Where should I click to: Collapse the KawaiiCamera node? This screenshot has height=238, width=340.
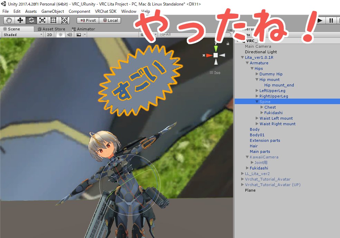[x=247, y=157]
